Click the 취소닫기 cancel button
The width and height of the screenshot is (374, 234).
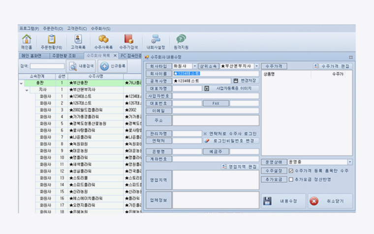330,201
